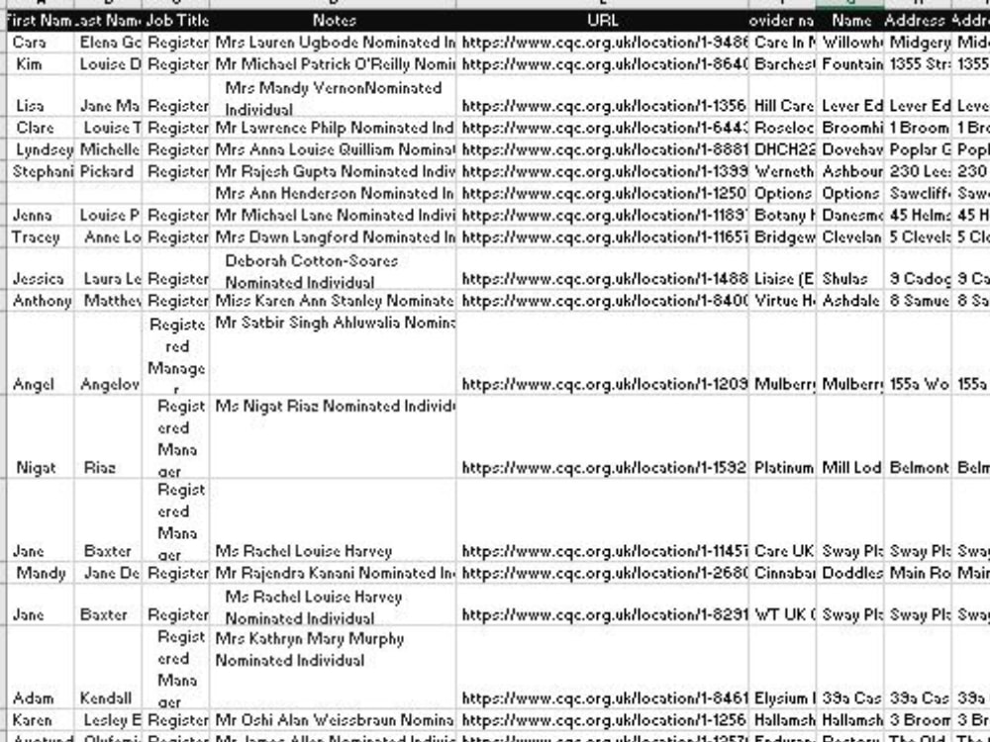Select note Mrs Kathryn Mary Murphy

tap(333, 668)
